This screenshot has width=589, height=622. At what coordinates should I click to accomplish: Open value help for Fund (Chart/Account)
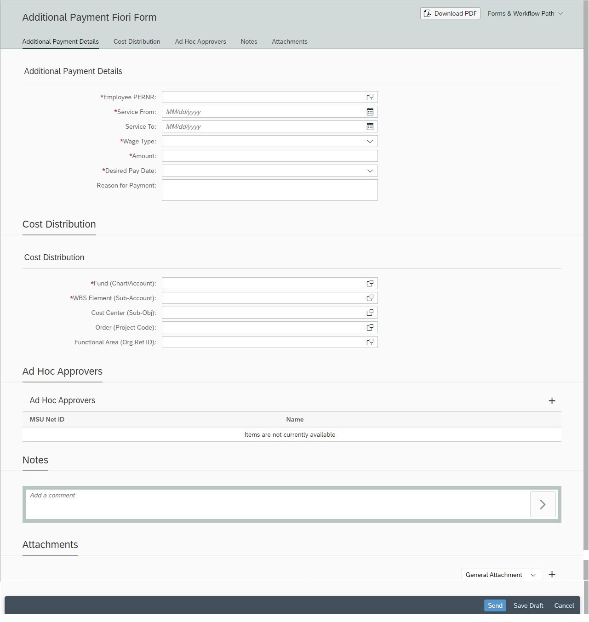point(370,283)
